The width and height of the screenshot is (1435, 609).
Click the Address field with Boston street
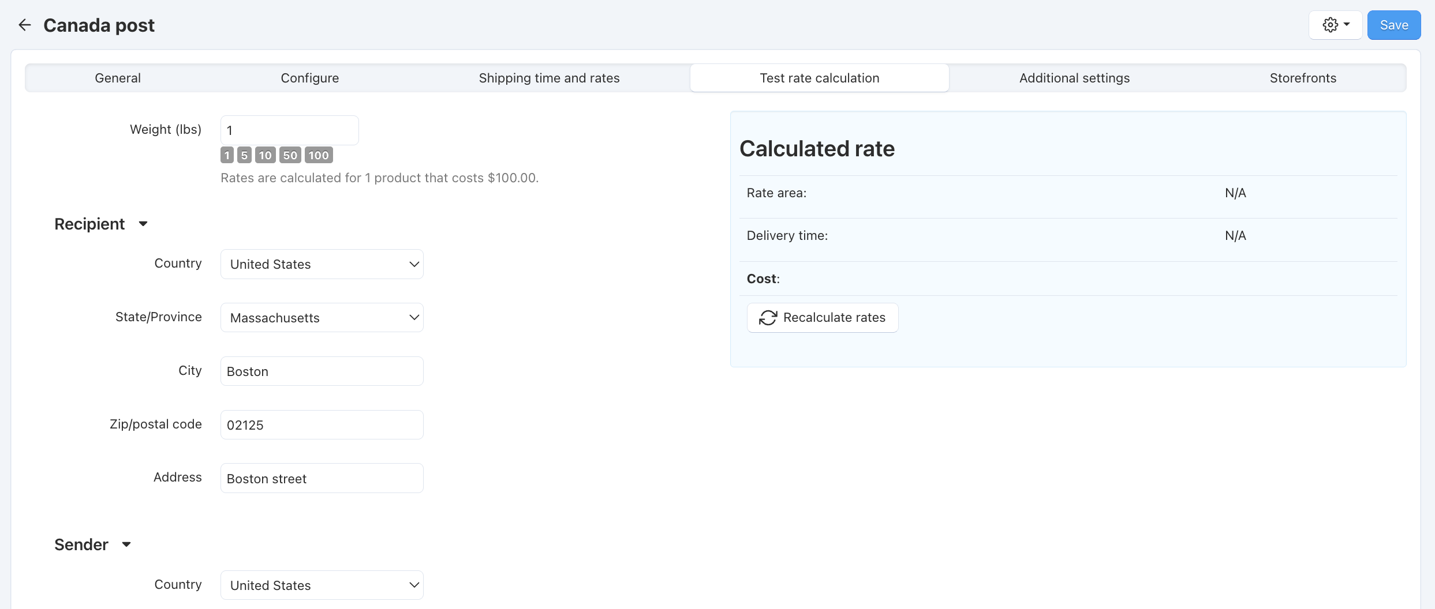pos(322,479)
